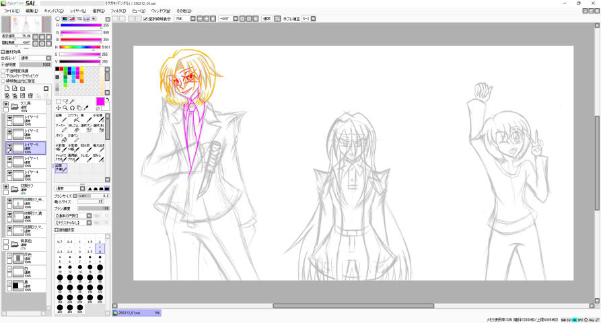
Task: Open the レイヤー menu
Action: [78, 11]
